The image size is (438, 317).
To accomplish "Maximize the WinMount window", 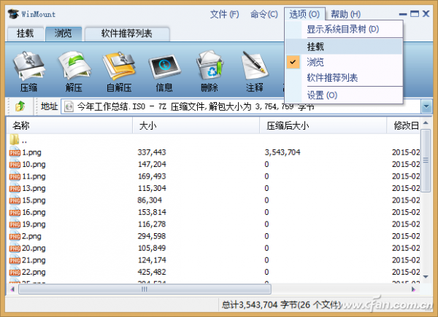I will [x=415, y=13].
